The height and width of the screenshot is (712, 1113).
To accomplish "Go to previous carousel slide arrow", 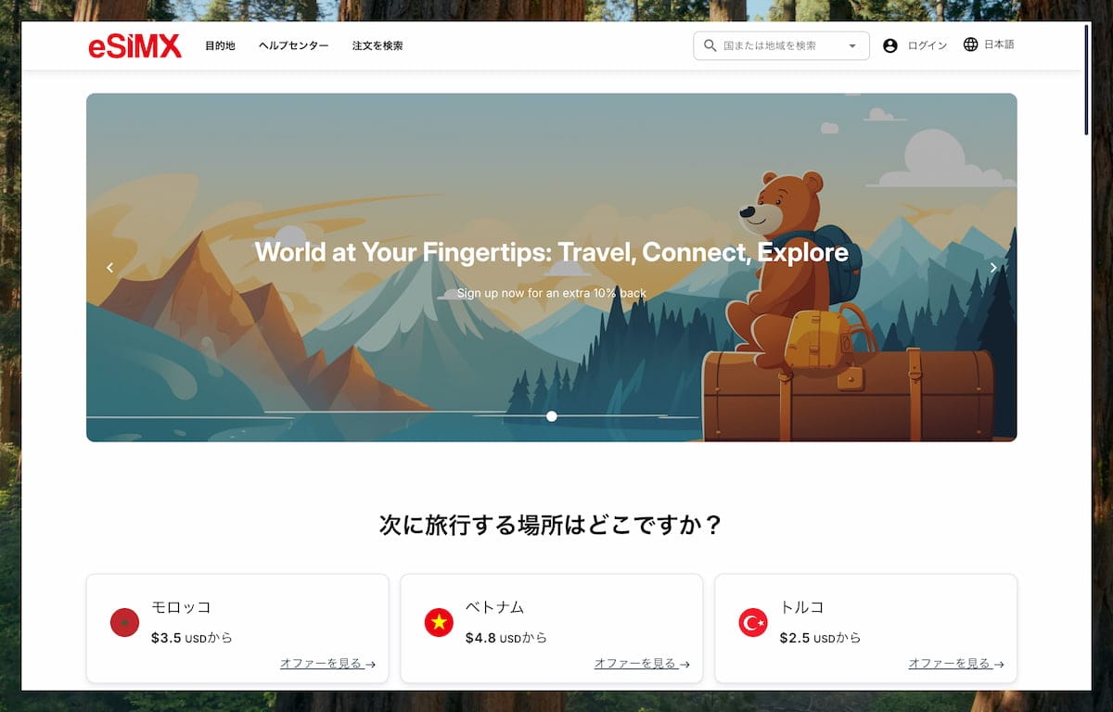I will tap(109, 268).
